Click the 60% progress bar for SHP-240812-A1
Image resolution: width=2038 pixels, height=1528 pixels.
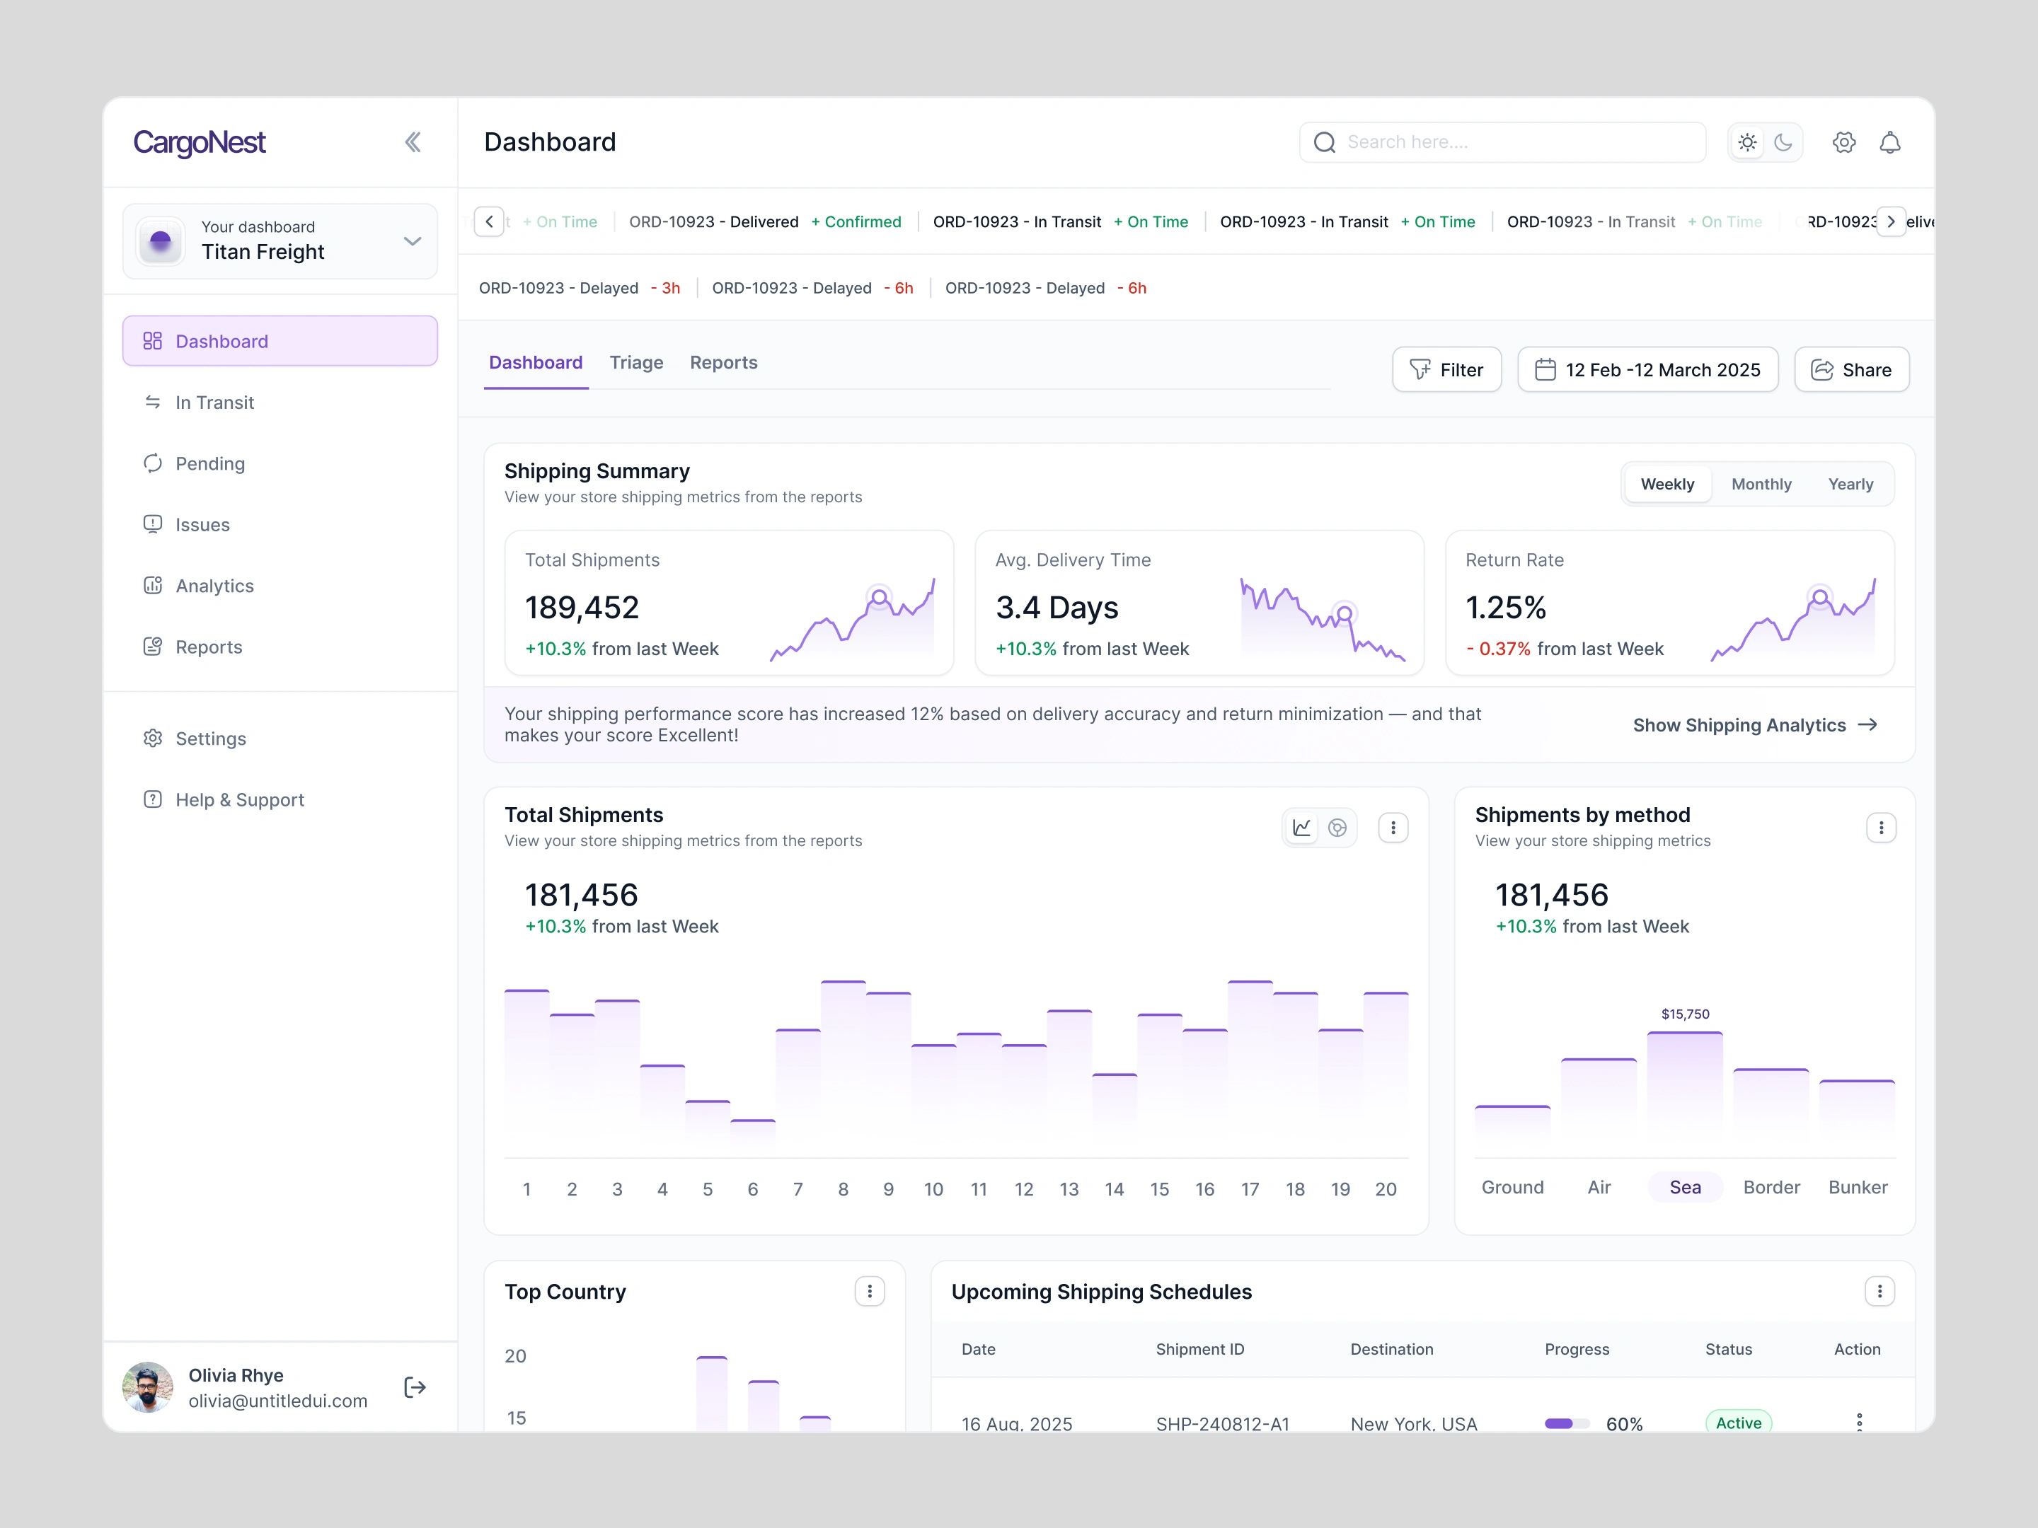[1566, 1423]
